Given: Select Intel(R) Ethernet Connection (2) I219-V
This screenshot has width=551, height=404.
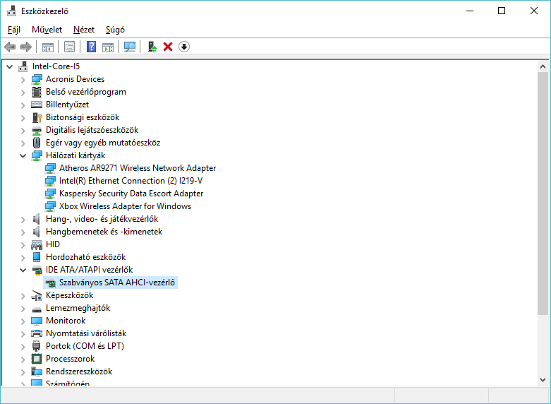Looking at the screenshot, I should [131, 181].
